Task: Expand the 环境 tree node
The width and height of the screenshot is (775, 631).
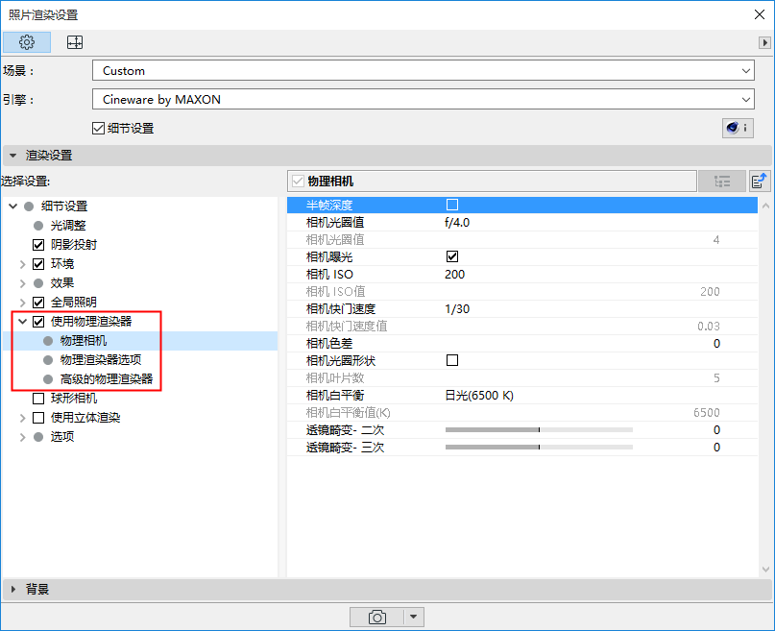Action: [23, 264]
